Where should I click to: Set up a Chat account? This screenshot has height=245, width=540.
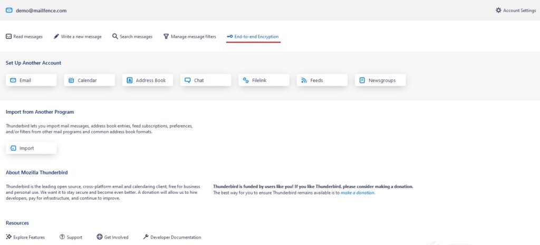(206, 80)
